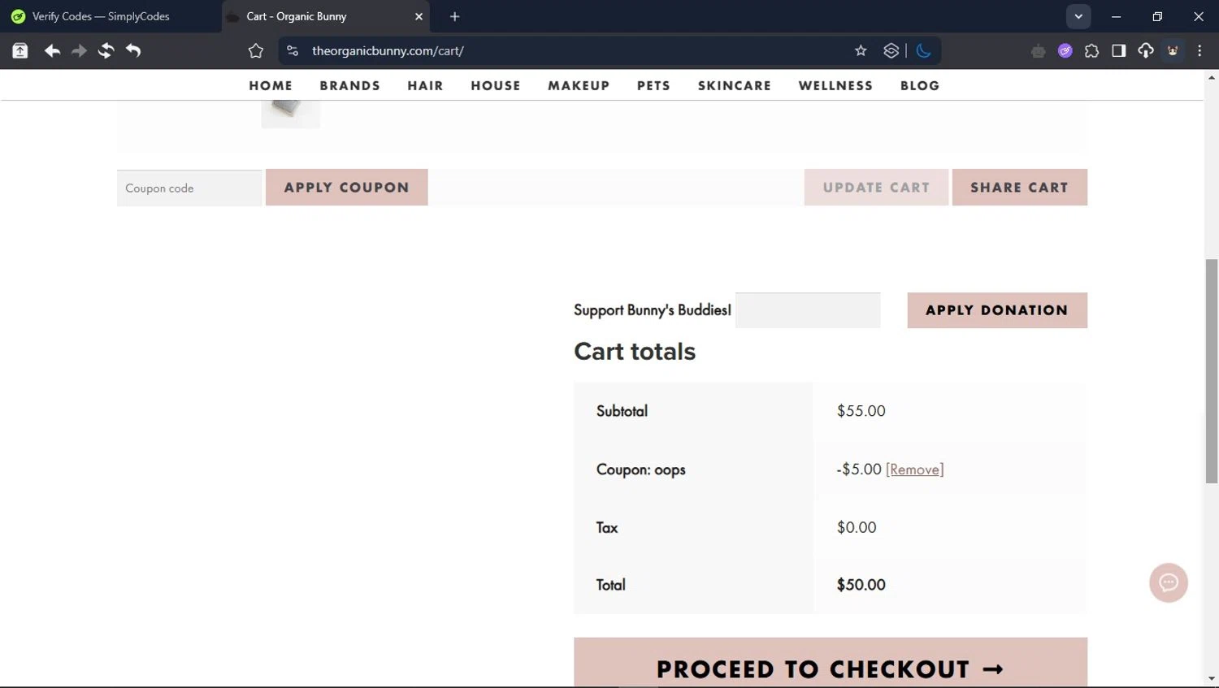Viewport: 1219px width, 688px height.
Task: Open a new tab with plus button
Action: click(x=454, y=16)
